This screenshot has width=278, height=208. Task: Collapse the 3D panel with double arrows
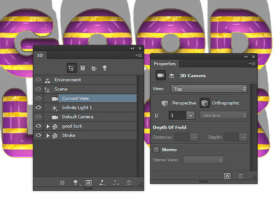(x=132, y=48)
